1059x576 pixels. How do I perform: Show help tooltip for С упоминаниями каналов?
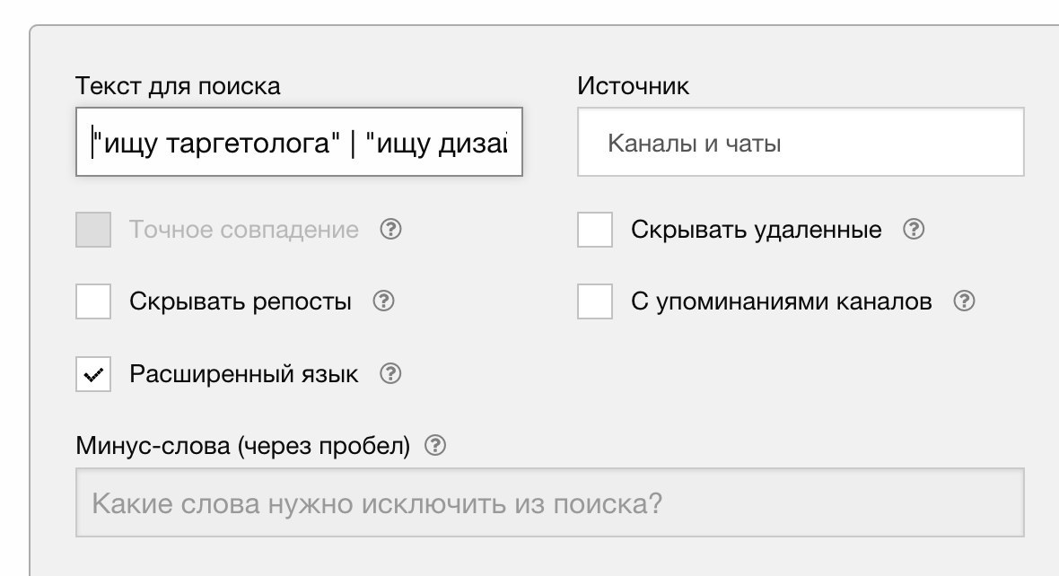tap(964, 301)
